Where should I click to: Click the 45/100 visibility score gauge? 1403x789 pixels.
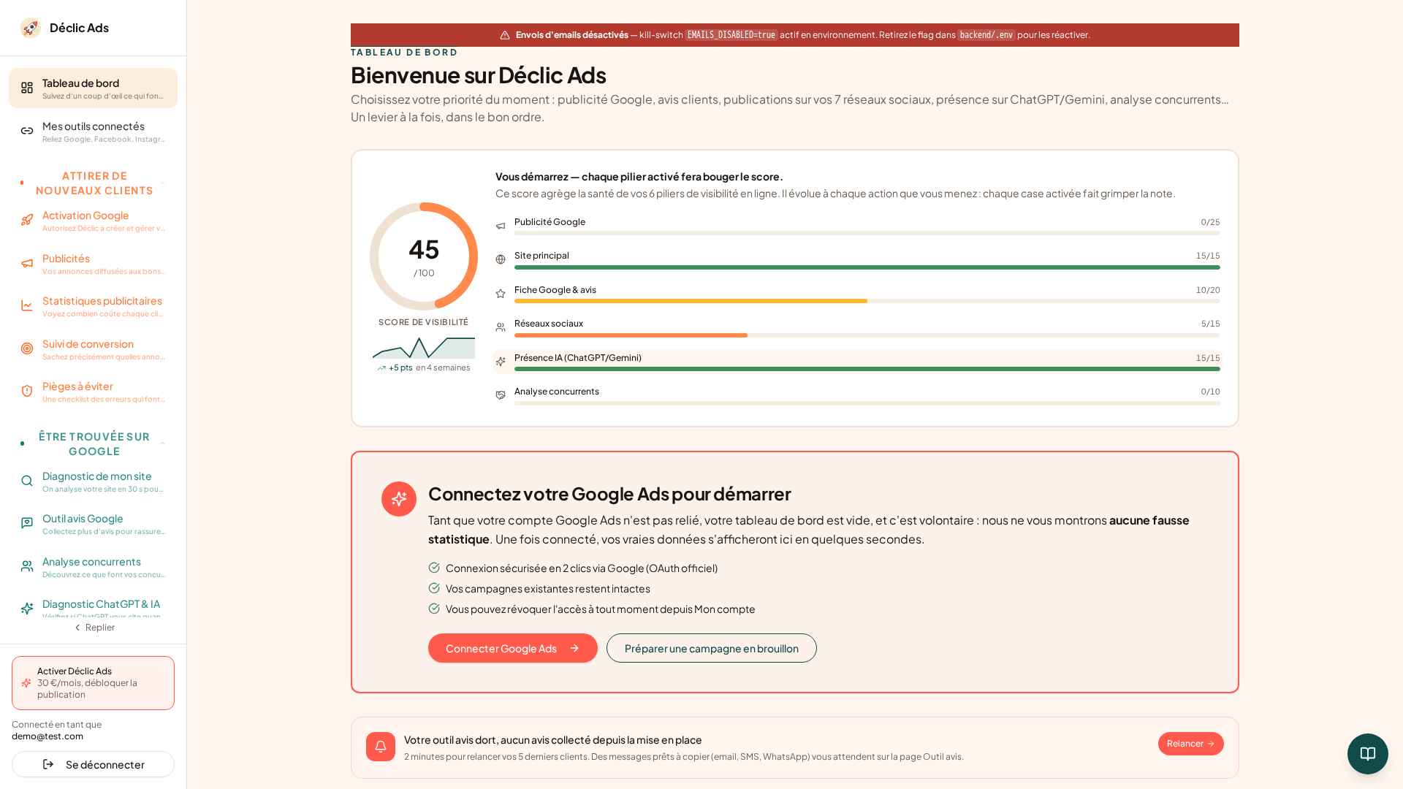(424, 256)
